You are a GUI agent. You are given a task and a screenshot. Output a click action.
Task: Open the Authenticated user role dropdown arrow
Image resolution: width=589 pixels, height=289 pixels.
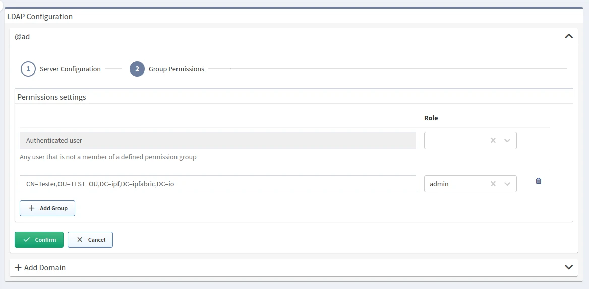pyautogui.click(x=507, y=141)
